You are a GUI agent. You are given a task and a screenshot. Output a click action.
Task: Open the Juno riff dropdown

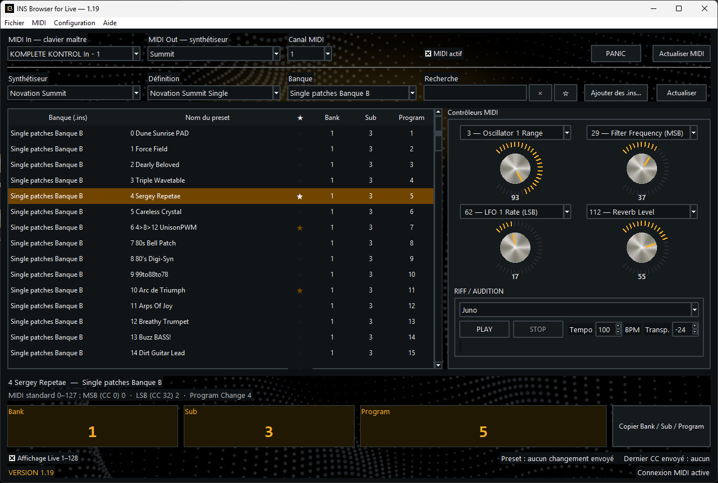579,310
